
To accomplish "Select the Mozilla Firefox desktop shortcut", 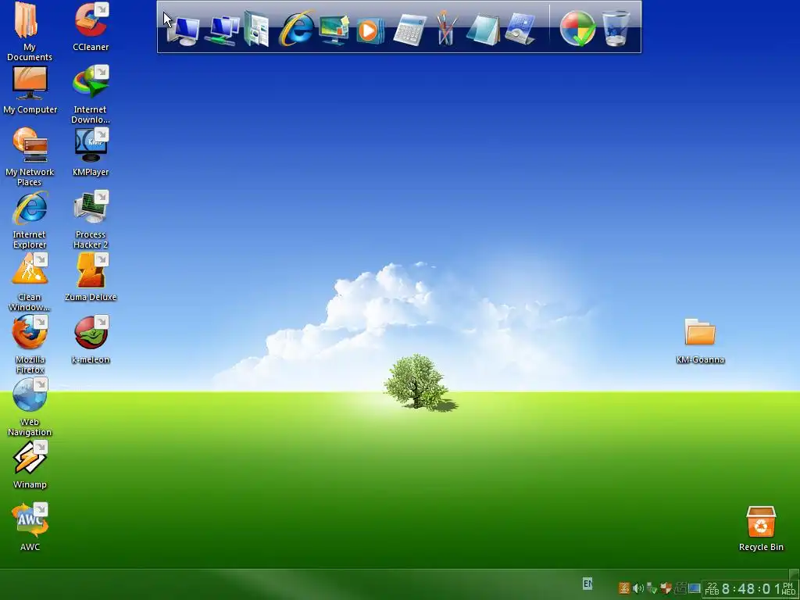I will [x=30, y=345].
